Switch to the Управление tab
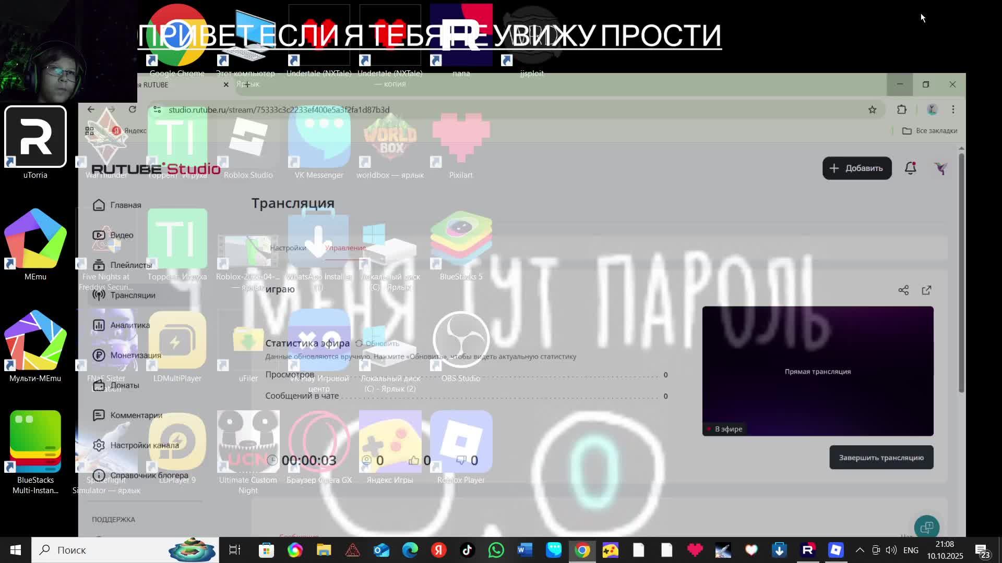 pyautogui.click(x=345, y=248)
